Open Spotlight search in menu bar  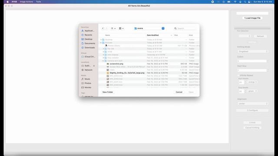(x=245, y=2)
